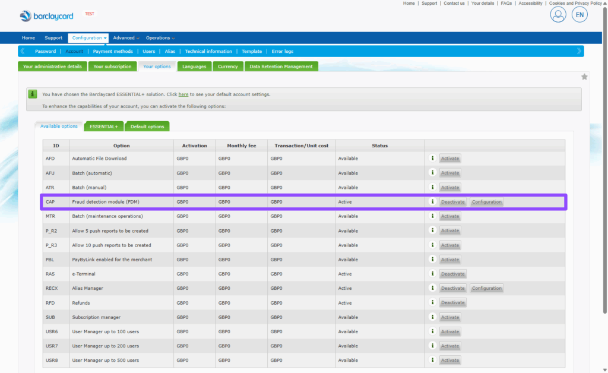Open Payment methods submenu item
608x373 pixels.
(113, 51)
